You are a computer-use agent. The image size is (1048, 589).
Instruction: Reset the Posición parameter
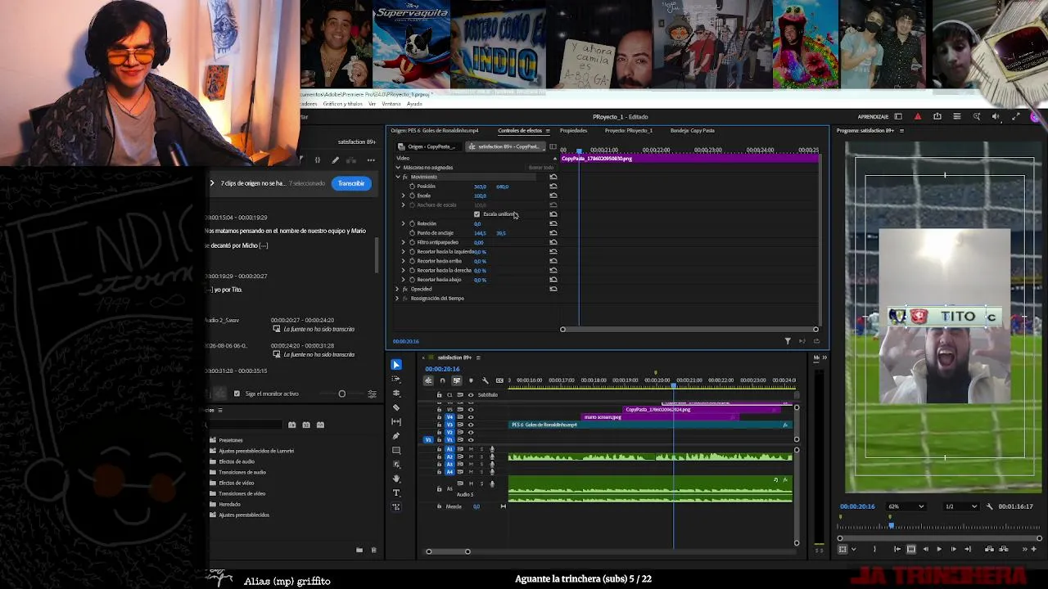(x=553, y=187)
